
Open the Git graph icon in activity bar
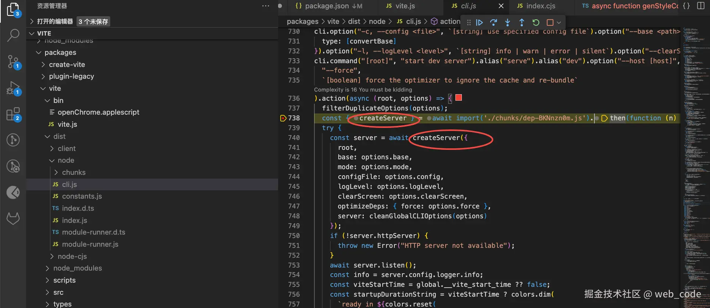13,140
